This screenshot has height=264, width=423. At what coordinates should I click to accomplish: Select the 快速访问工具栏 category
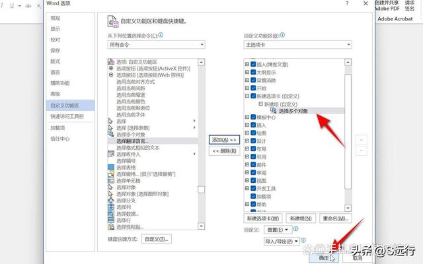coord(70,116)
